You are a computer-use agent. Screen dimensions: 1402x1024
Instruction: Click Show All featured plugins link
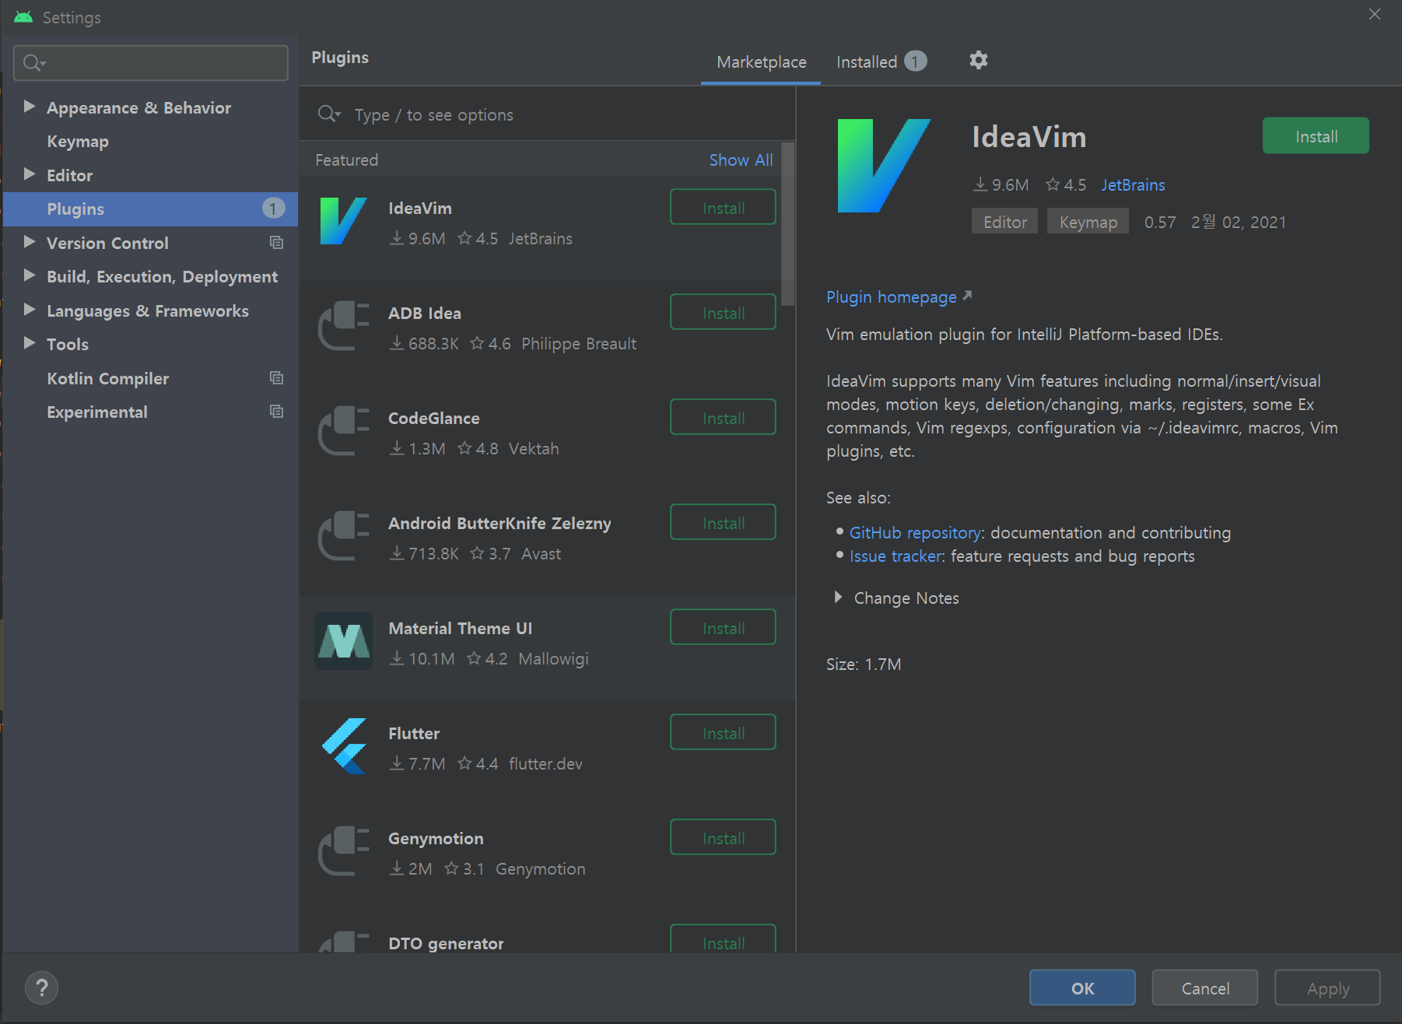point(740,160)
